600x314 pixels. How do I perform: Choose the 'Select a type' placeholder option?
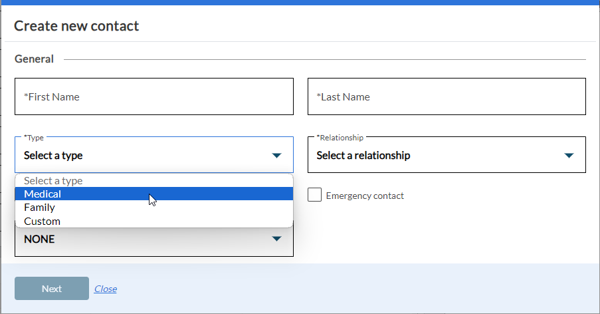(53, 180)
